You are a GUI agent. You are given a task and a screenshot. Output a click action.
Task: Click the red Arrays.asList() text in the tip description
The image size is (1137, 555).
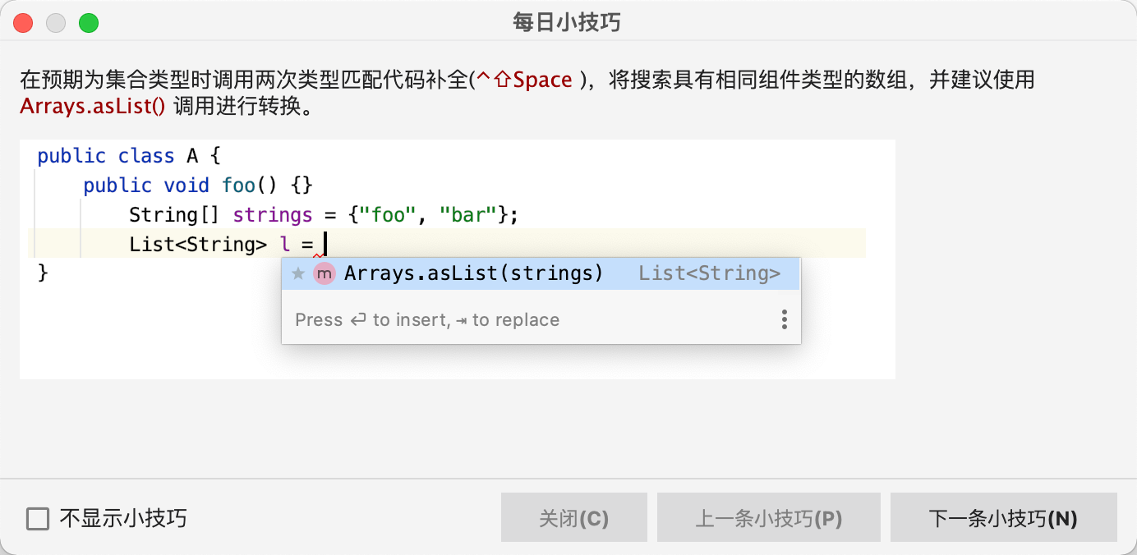tap(93, 108)
